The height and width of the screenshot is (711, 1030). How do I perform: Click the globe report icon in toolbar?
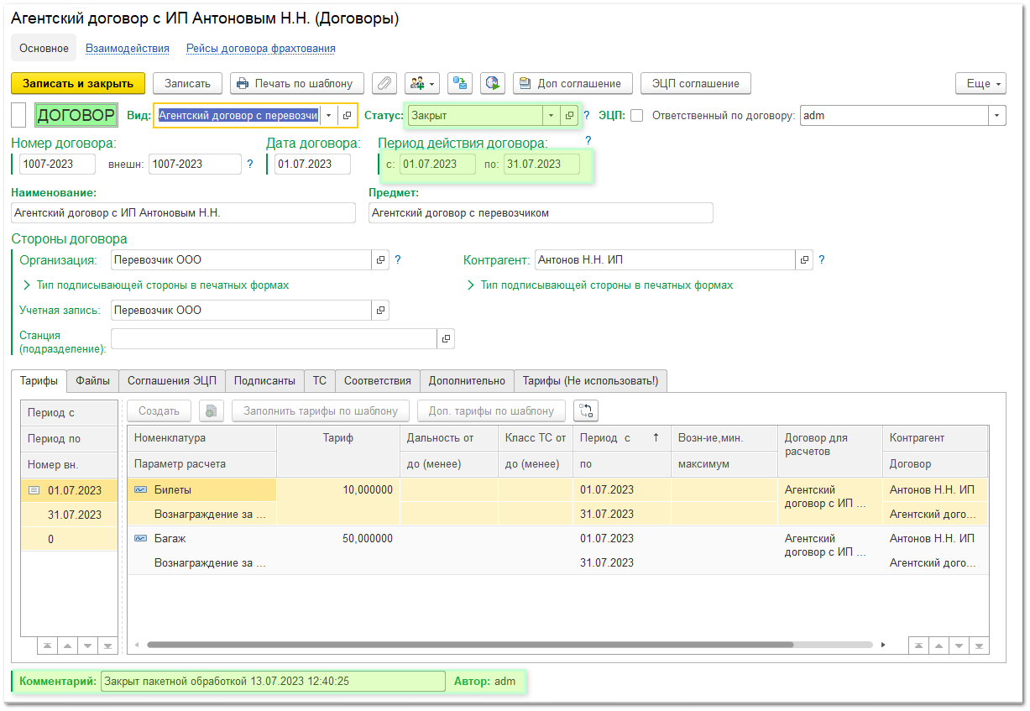click(x=492, y=83)
